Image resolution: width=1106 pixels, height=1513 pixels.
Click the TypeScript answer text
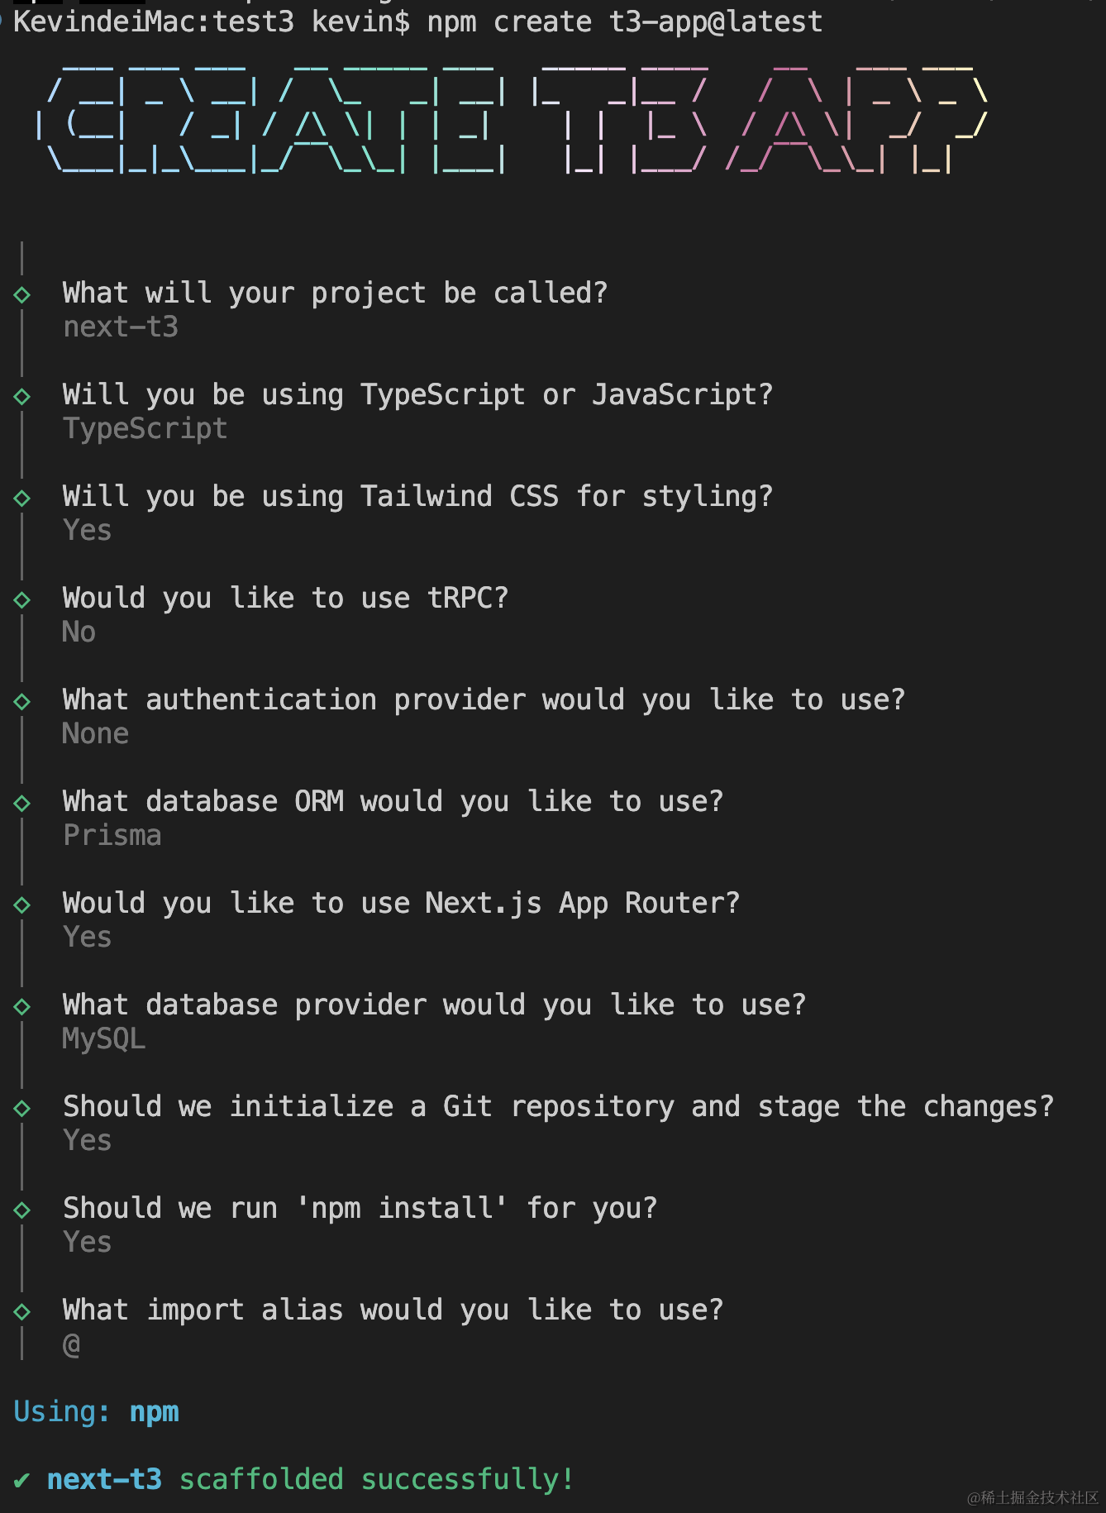tap(145, 429)
